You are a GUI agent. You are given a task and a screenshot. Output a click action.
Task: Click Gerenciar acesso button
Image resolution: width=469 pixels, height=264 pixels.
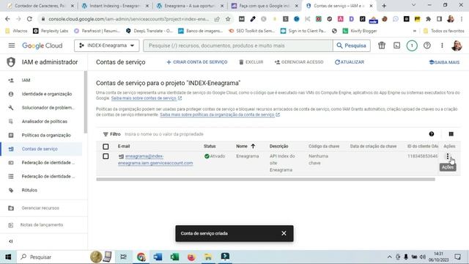click(x=299, y=62)
